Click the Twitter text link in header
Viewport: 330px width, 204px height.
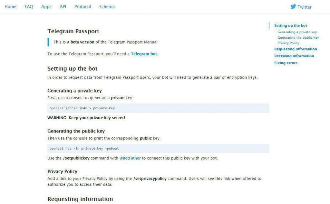click(x=304, y=7)
